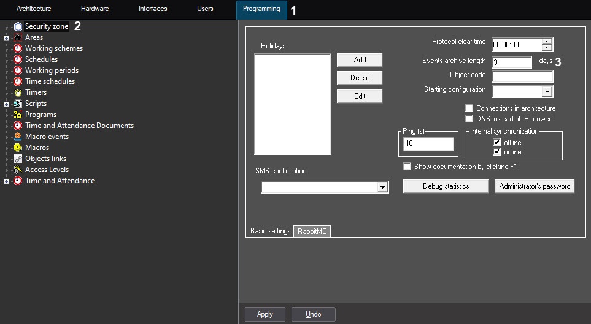Select the Timers icon in tree

pos(18,92)
